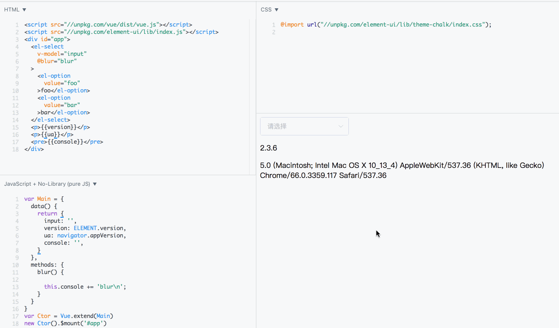Click the closing </el-select> tag line

(50, 120)
